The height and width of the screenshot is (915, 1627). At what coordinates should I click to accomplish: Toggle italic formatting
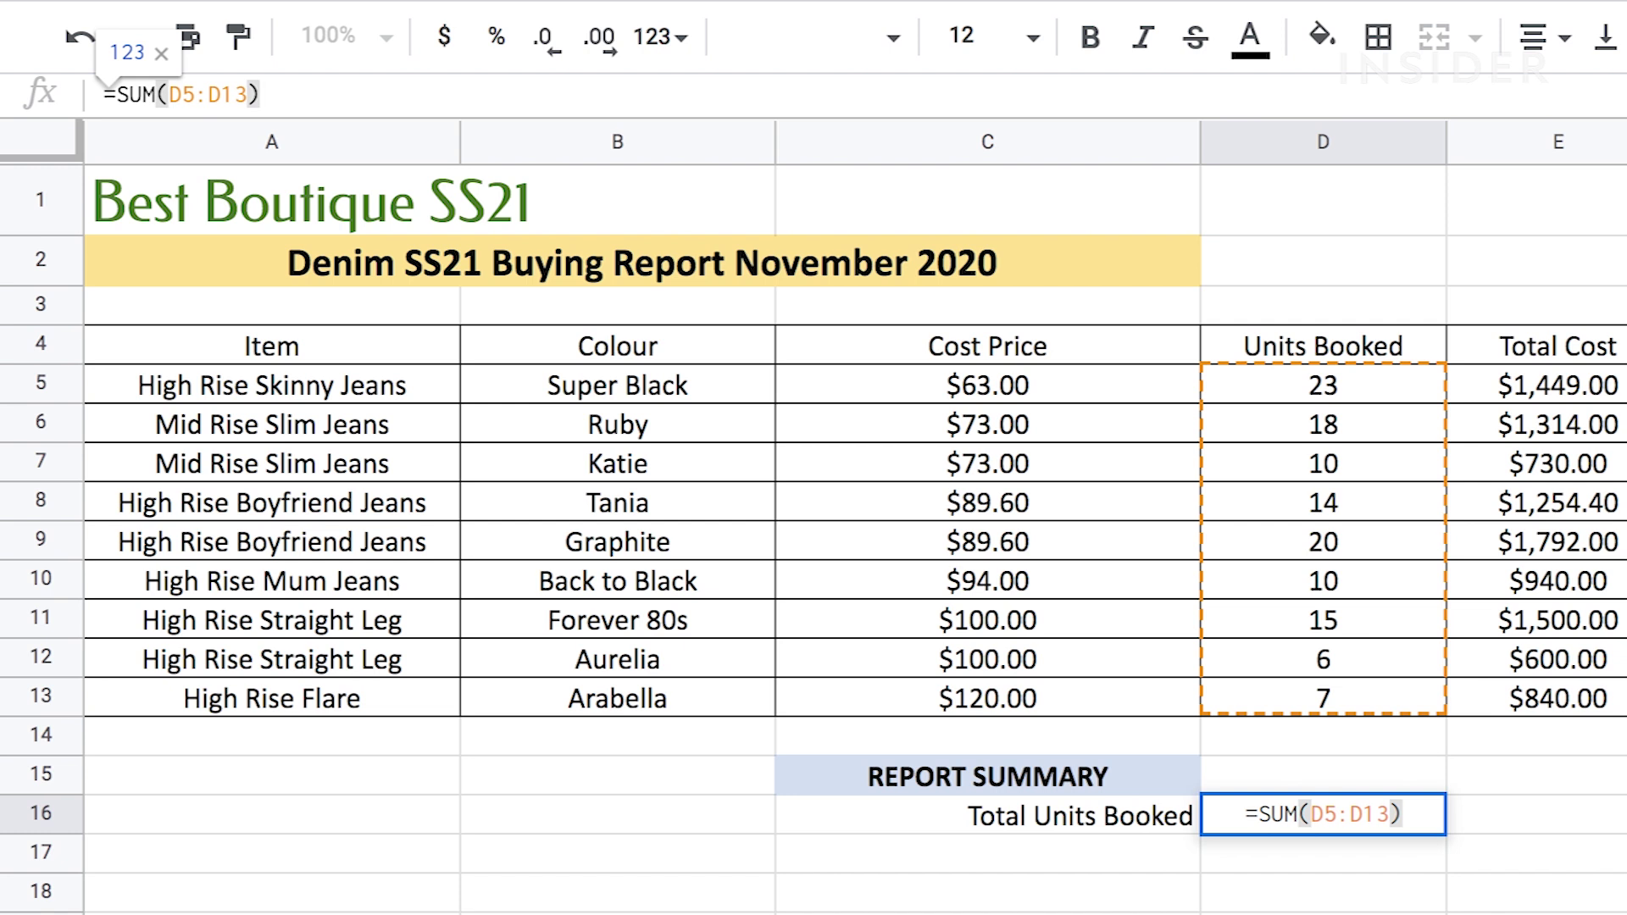(1143, 36)
